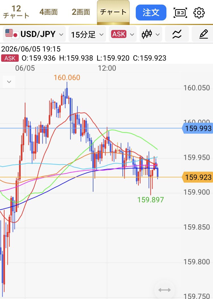Click the US and Japan flag icon

pos(12,34)
